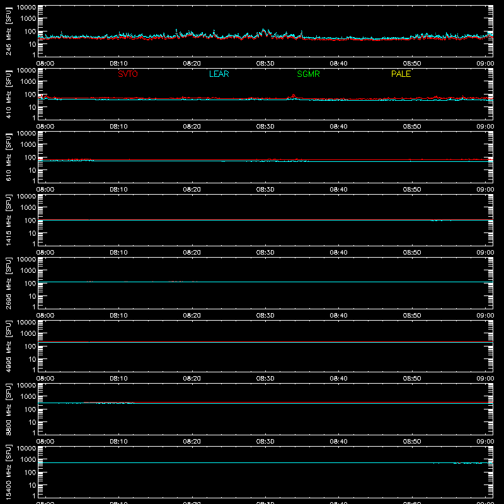The image size is (504, 504).
Task: Click the red 410 MHz bump near 08:34
Action: coord(293,96)
